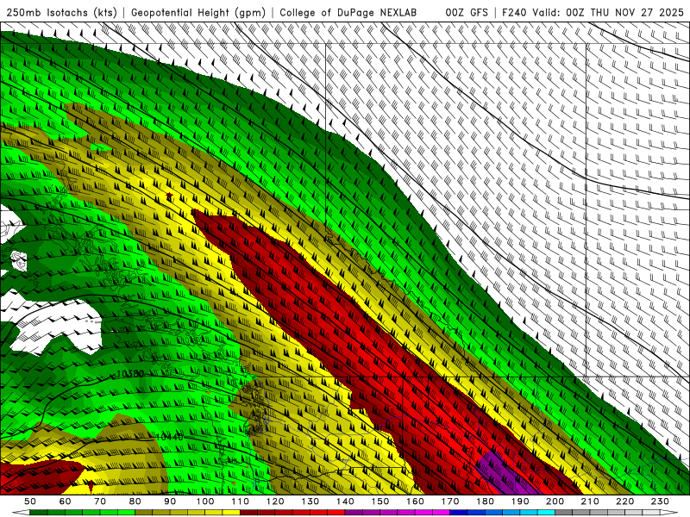Image resolution: width=690 pixels, height=517 pixels.
Task: Click the '00Z GFS' model run label
Action: [x=467, y=13]
